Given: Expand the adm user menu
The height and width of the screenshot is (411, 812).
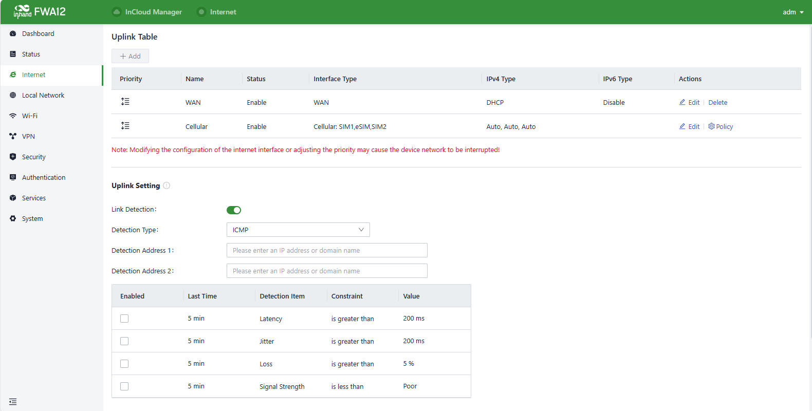Looking at the screenshot, I should point(792,12).
